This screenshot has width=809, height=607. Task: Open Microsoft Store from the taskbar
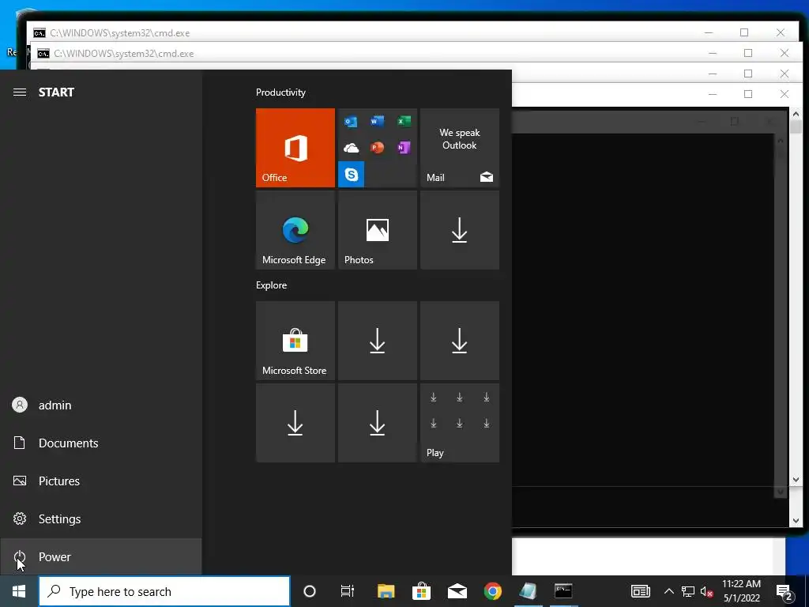pos(422,591)
